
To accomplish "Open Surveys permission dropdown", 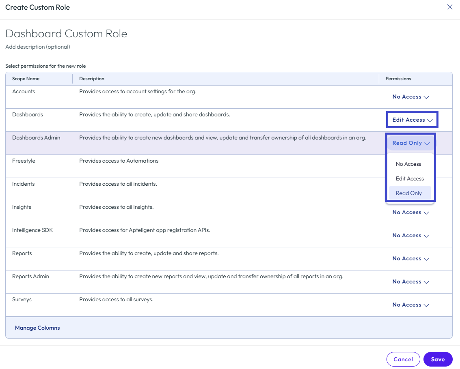I will point(411,305).
